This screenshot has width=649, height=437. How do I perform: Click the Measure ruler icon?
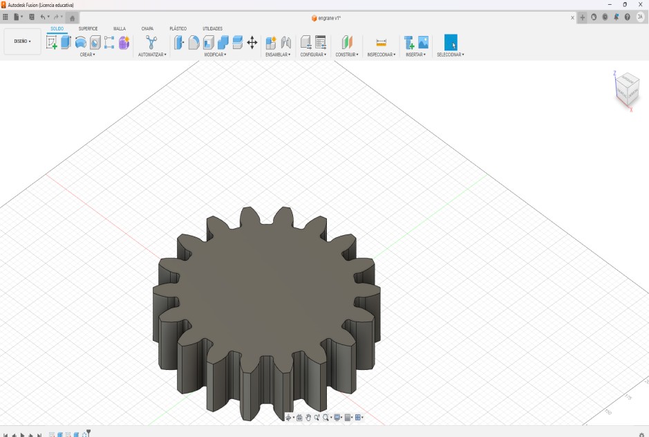click(x=382, y=42)
